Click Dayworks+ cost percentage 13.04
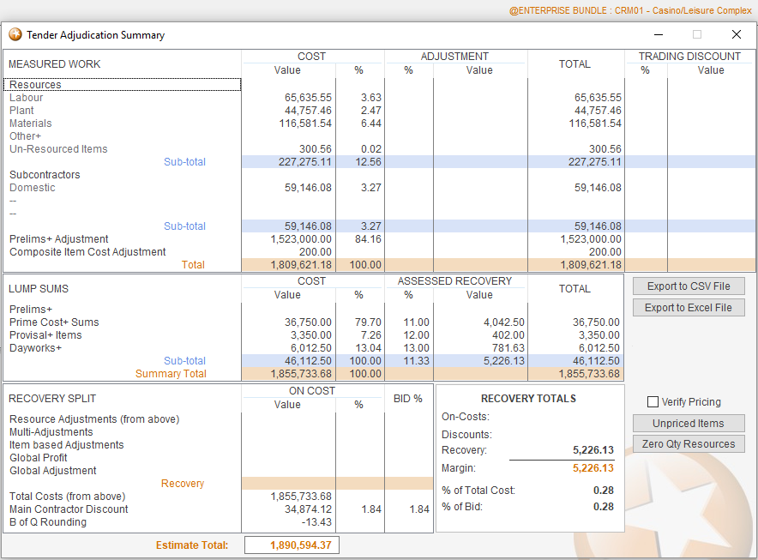The image size is (758, 560). [x=369, y=347]
